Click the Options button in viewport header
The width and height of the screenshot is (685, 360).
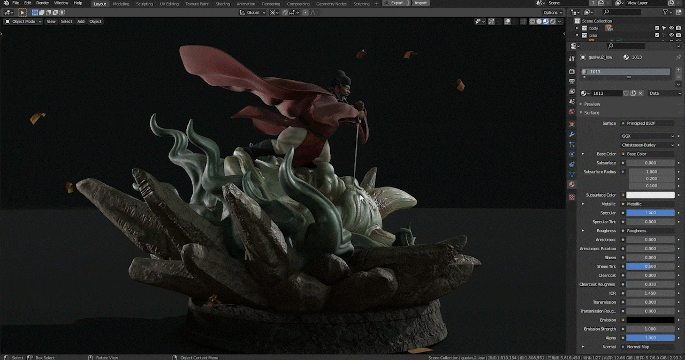coord(552,12)
